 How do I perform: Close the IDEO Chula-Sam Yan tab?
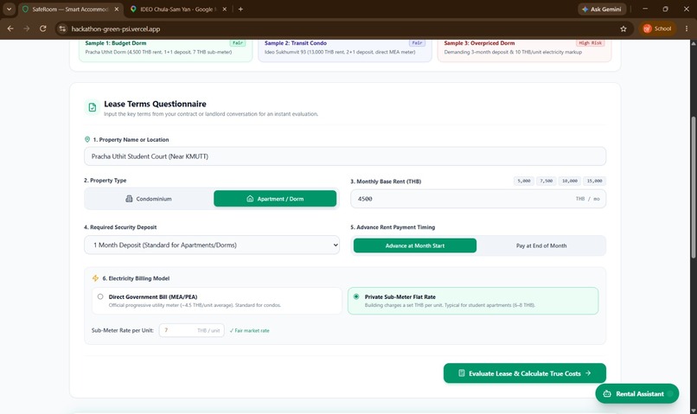[x=225, y=9]
